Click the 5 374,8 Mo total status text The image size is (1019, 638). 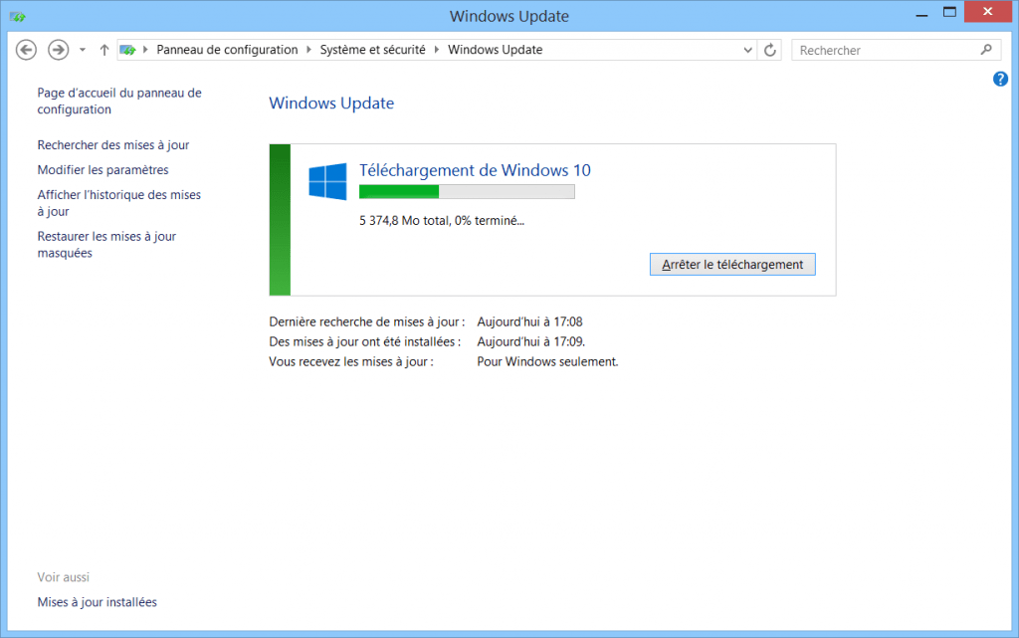tap(442, 221)
